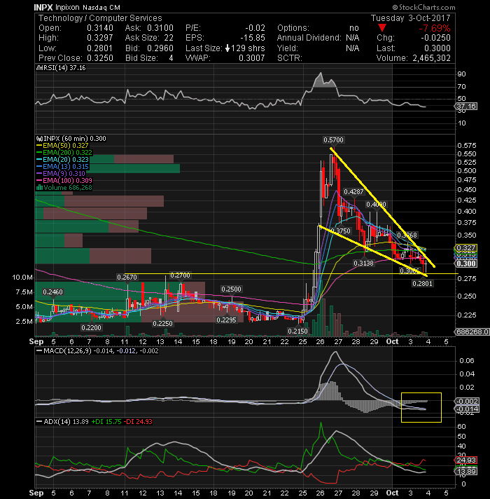
Task: Click the MACD(12,26,9) panel title
Action: (67, 350)
